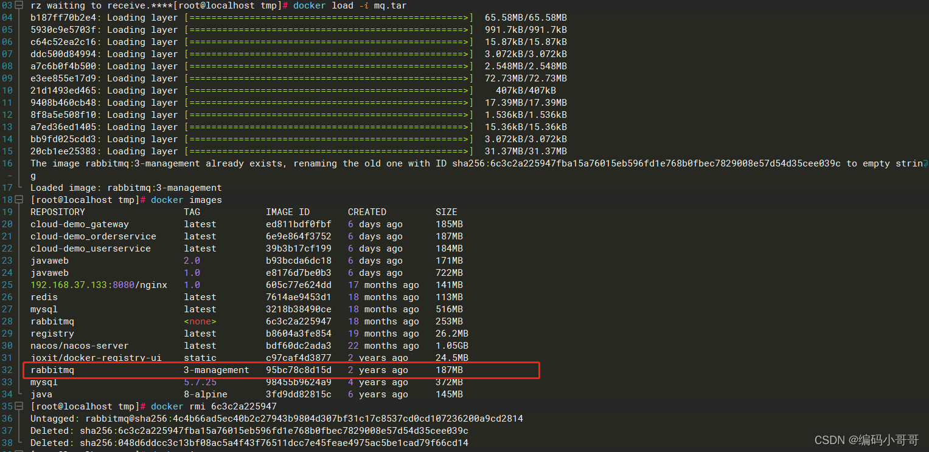Click layer ID a7ed36ed1405

63,127
